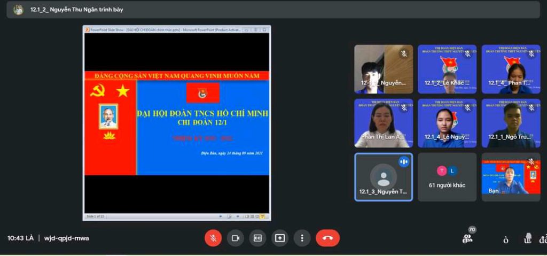Viewport: 547px width, 256px height.
Task: Click the 'ĐẢNG CỘNG SẢN VIỆT NAM QUANG VINH MUÔN NĂM' slide banner
Action: 177,75
